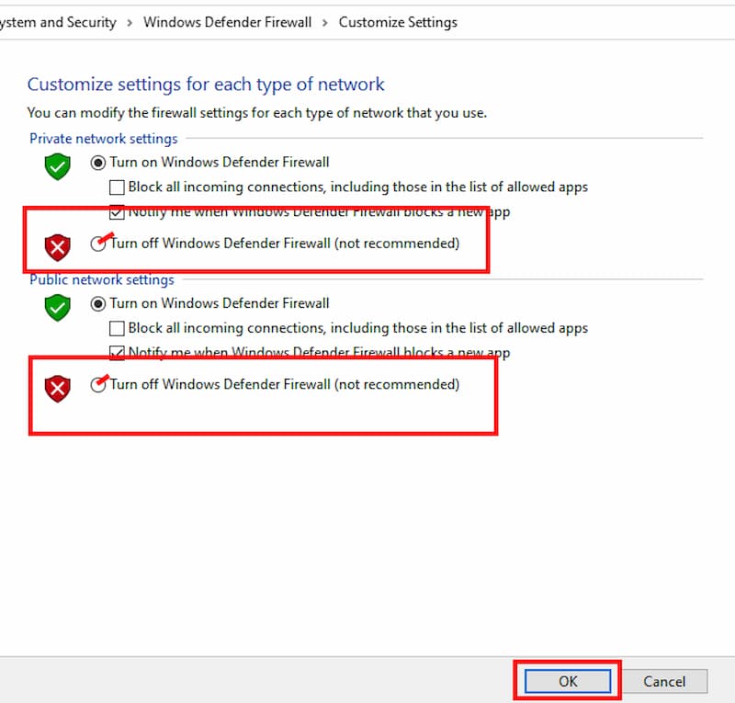Click the Private network settings heading
Viewport: 735px width, 703px height.
[104, 139]
